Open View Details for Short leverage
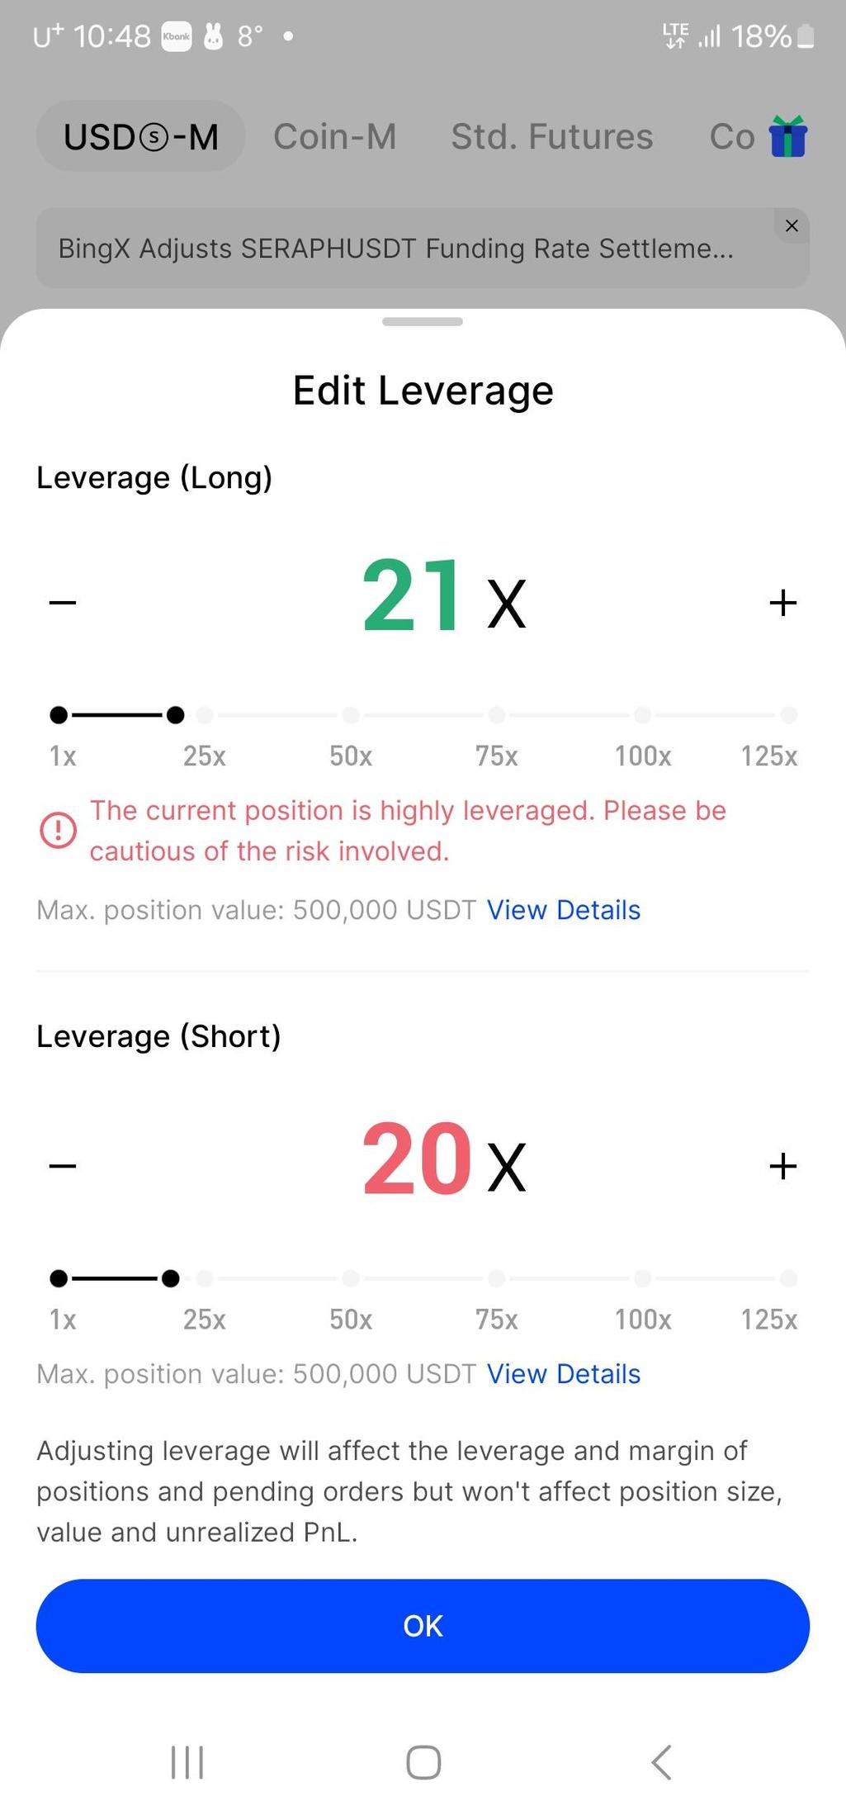Screen dimensions: 846x1815 (x=564, y=1374)
